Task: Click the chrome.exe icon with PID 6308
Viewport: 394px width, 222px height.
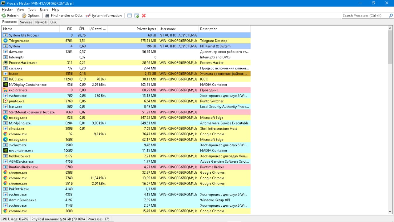Action: [5, 172]
